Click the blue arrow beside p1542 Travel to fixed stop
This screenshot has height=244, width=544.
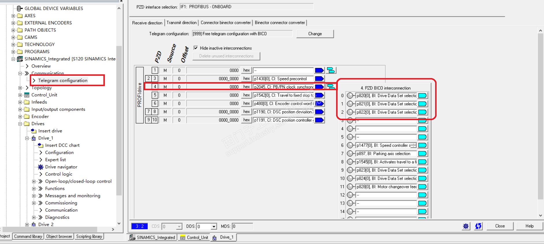[x=319, y=95]
